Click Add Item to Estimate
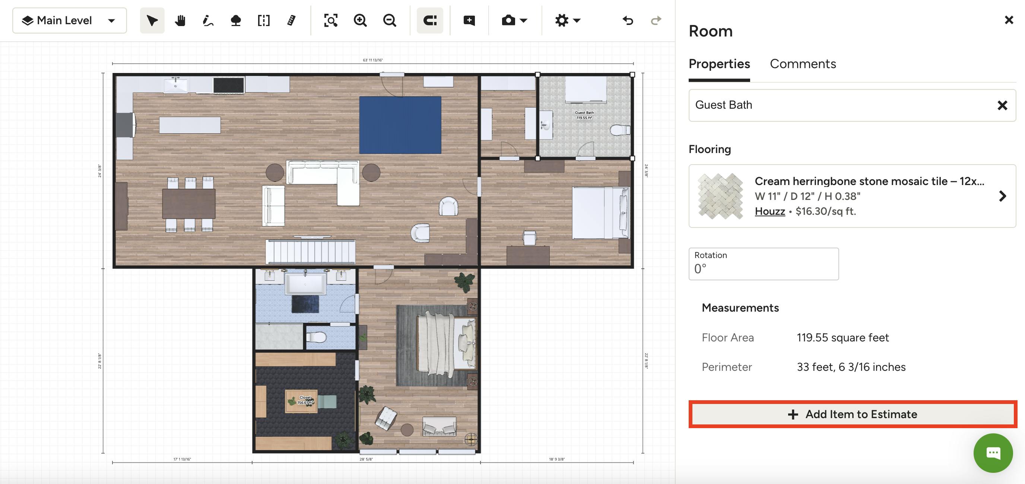 click(852, 414)
